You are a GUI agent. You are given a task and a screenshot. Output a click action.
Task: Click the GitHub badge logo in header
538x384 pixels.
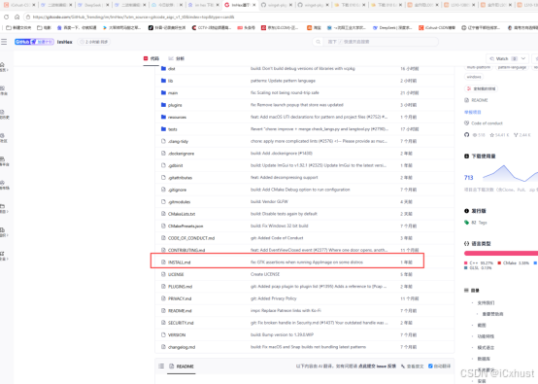(34, 42)
